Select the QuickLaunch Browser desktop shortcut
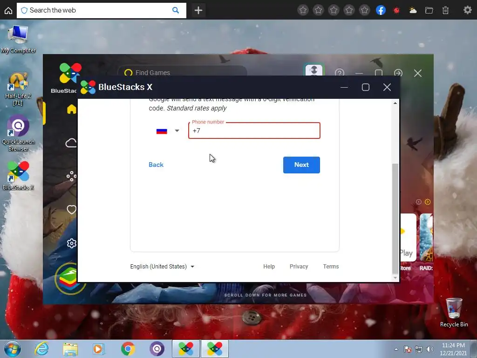This screenshot has height=358, width=477. (x=18, y=133)
